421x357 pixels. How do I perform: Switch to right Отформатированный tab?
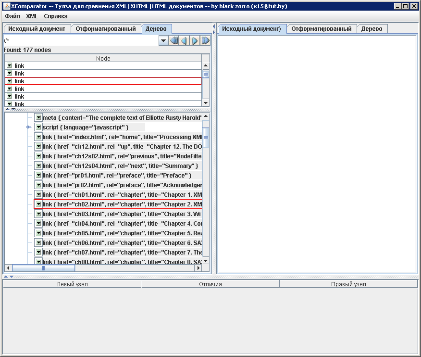321,29
